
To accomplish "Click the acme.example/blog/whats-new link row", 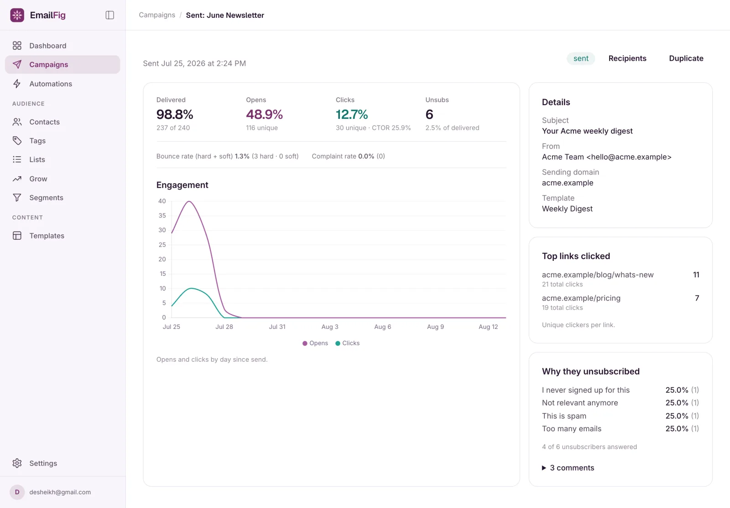I will pyautogui.click(x=620, y=279).
